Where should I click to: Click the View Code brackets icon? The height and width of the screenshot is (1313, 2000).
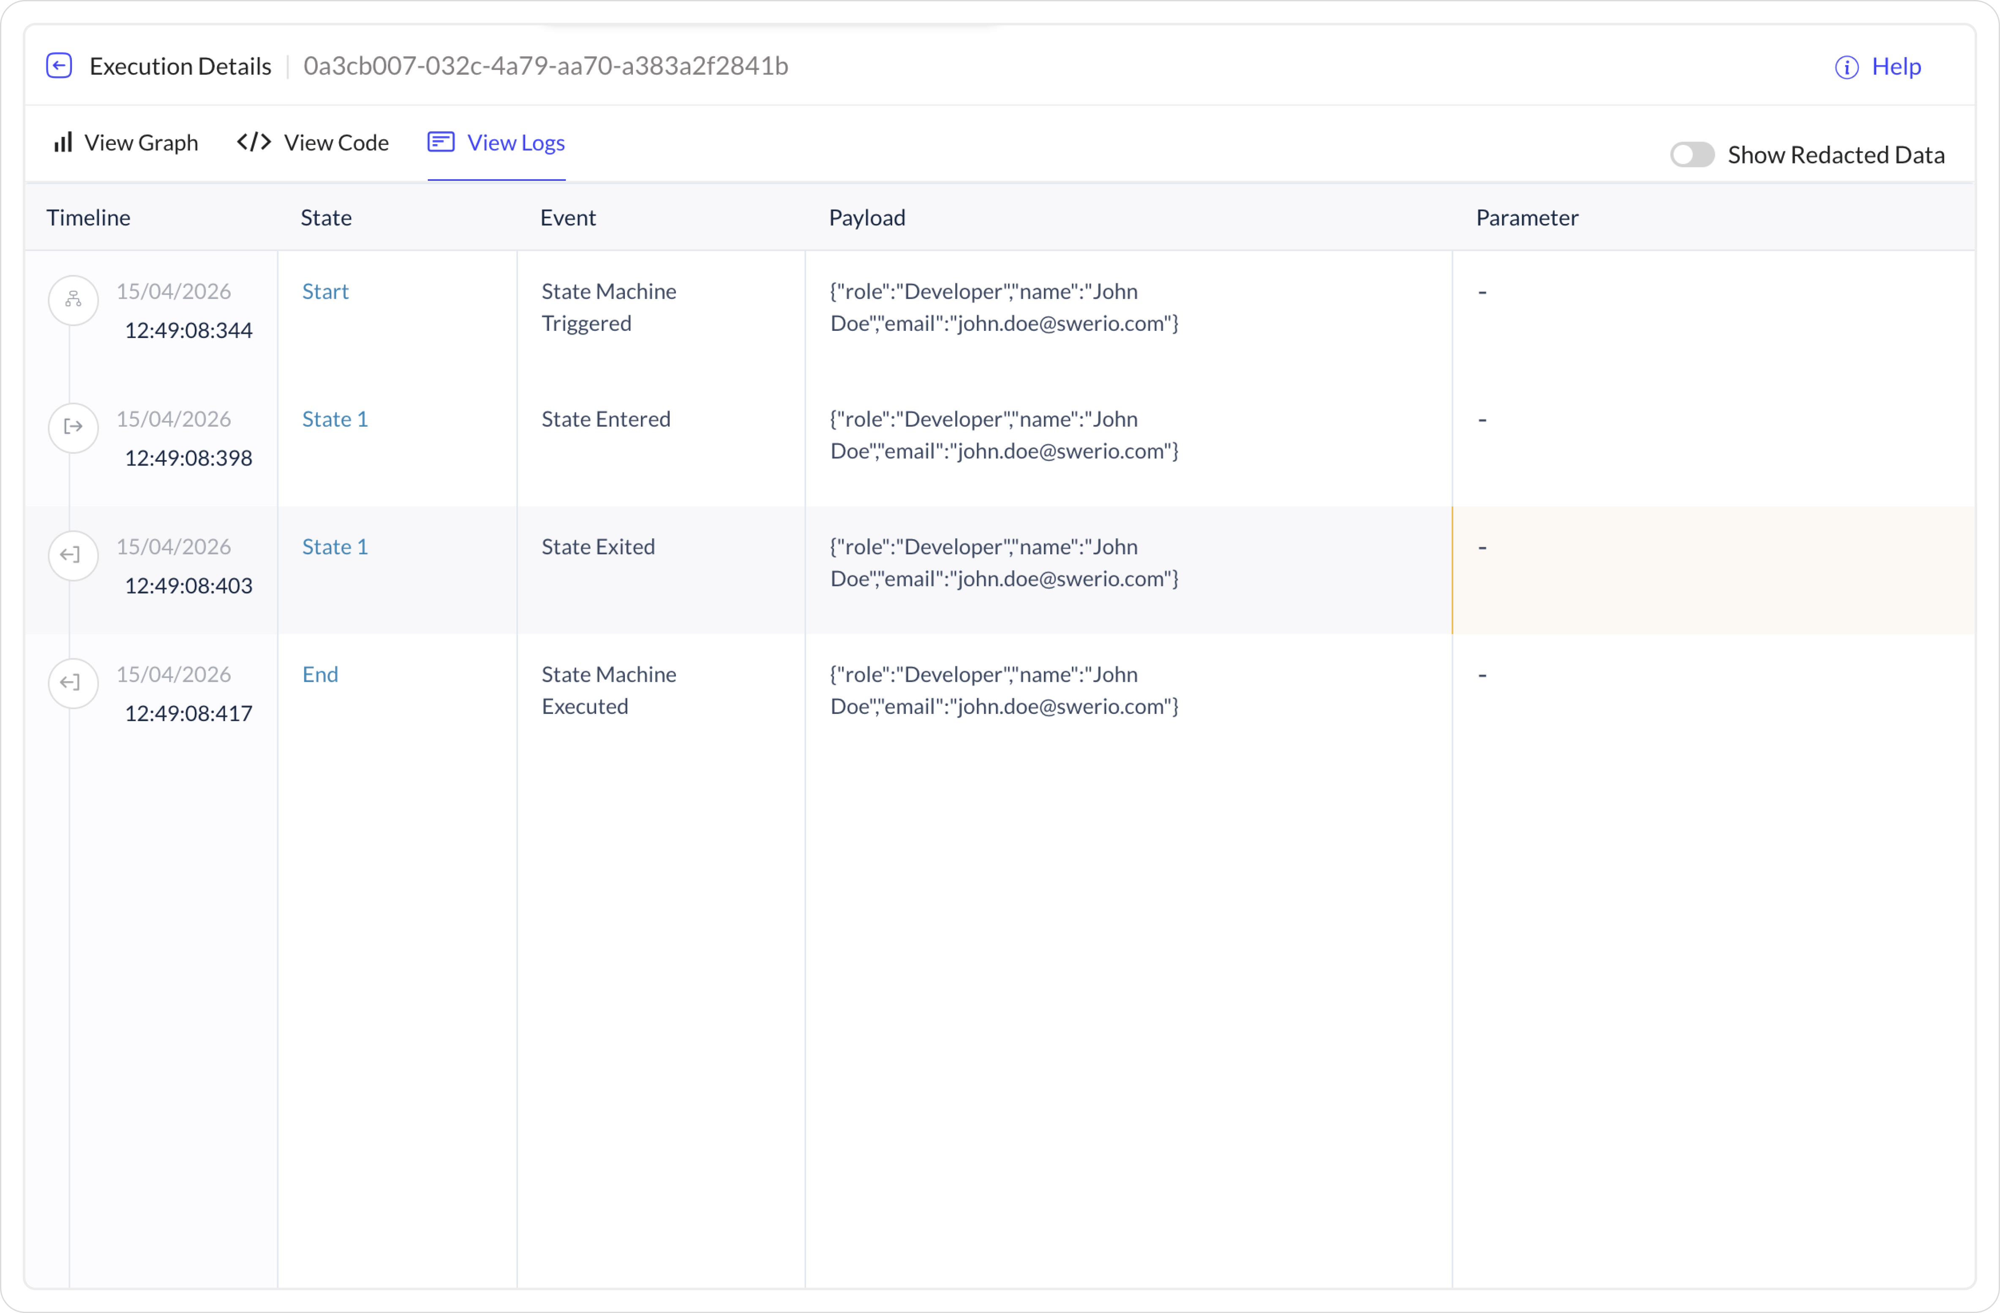pos(254,142)
